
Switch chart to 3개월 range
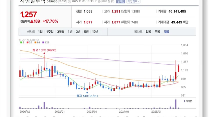point(60,32)
